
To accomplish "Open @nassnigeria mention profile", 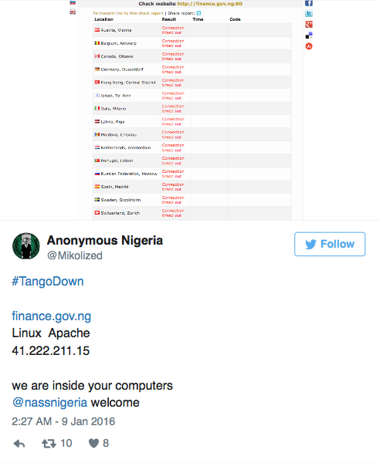I will [50, 403].
